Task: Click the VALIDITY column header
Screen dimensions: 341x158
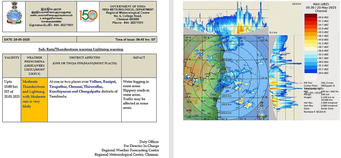Action: (x=12, y=58)
